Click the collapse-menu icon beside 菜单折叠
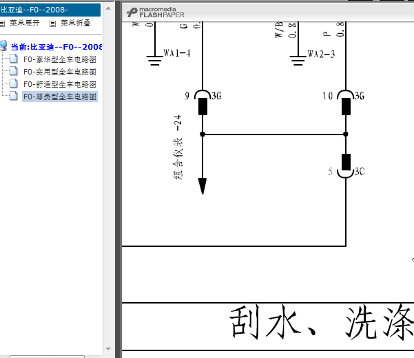 [53, 23]
